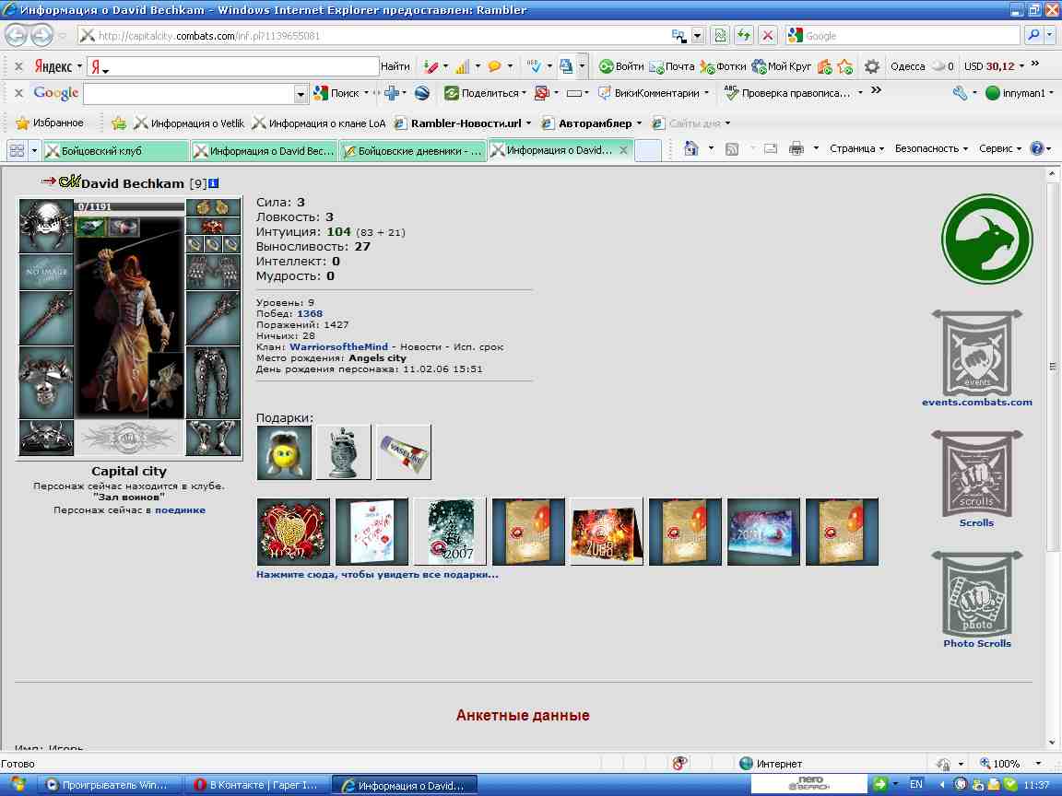Click the Home icon in command bar
This screenshot has width=1062, height=796.
[690, 148]
